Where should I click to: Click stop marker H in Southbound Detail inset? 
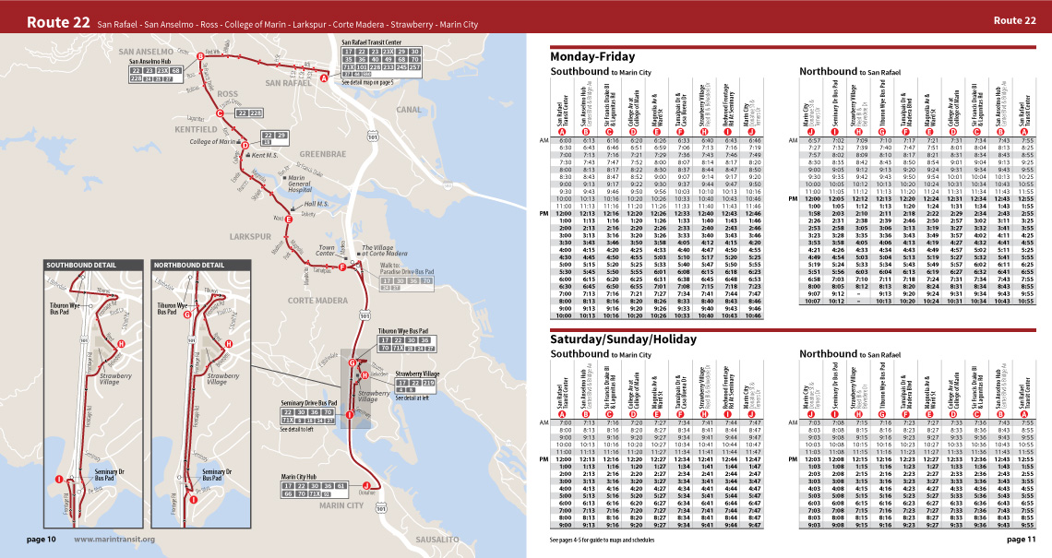(122, 344)
